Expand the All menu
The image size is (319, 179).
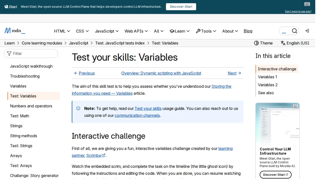[x=159, y=31]
